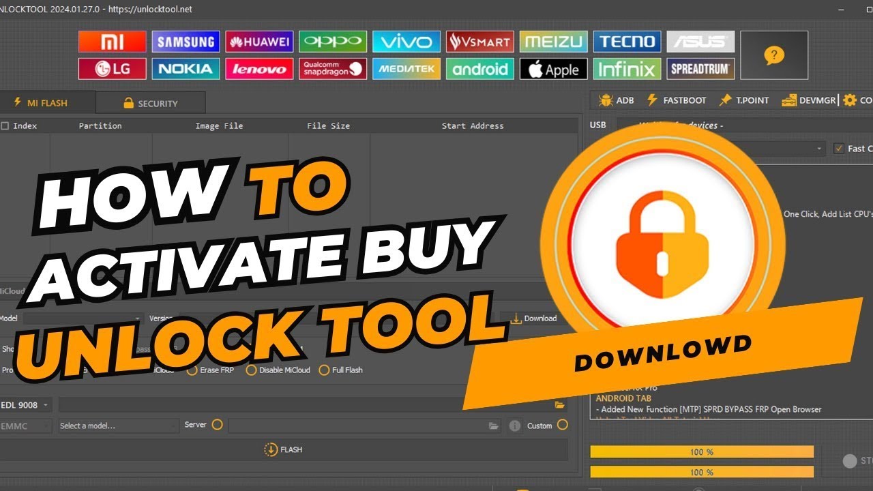Select the Apple brand icon
Image resolution: width=873 pixels, height=491 pixels.
[554, 69]
